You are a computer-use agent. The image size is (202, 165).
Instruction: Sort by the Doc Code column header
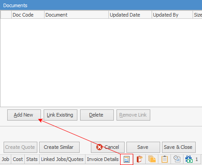click(28, 15)
